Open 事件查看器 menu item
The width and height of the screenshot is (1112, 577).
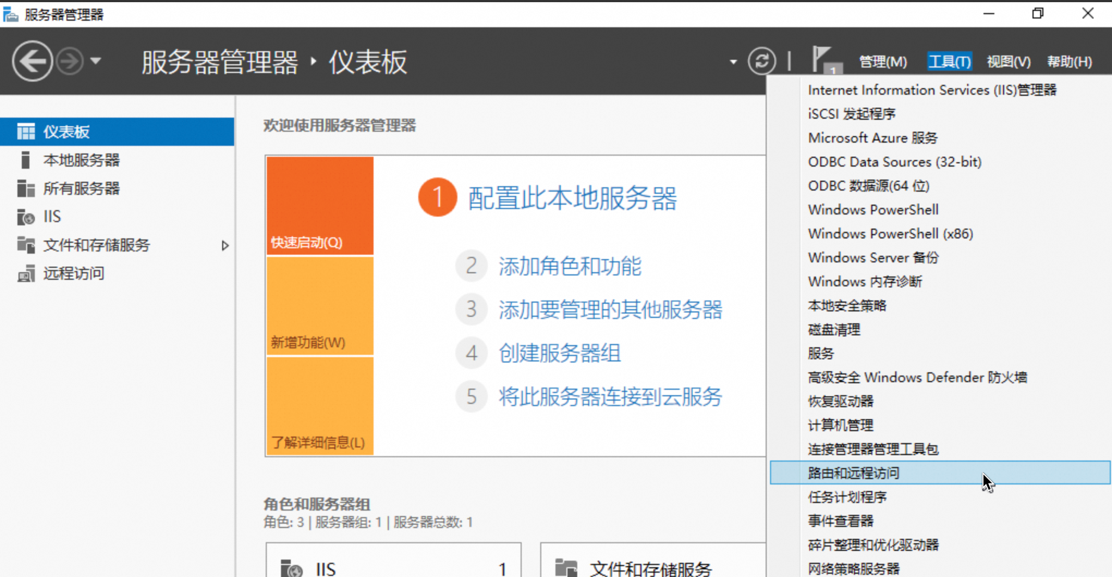tap(940, 521)
